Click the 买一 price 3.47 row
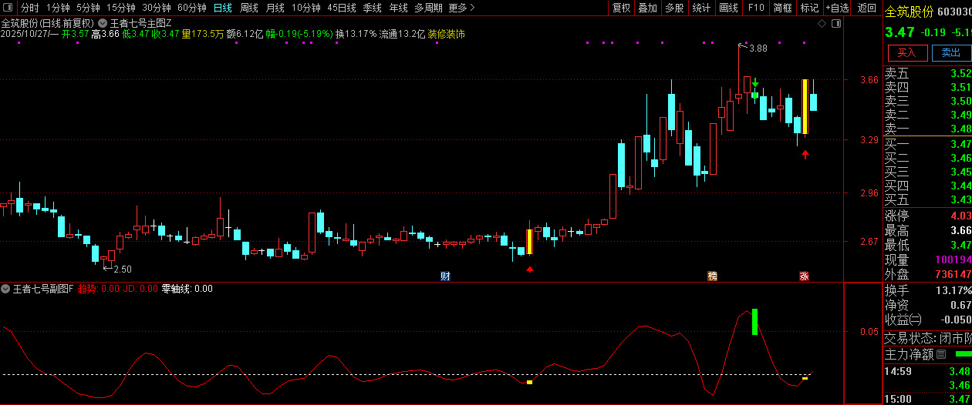The width and height of the screenshot is (972, 405). coord(927,144)
